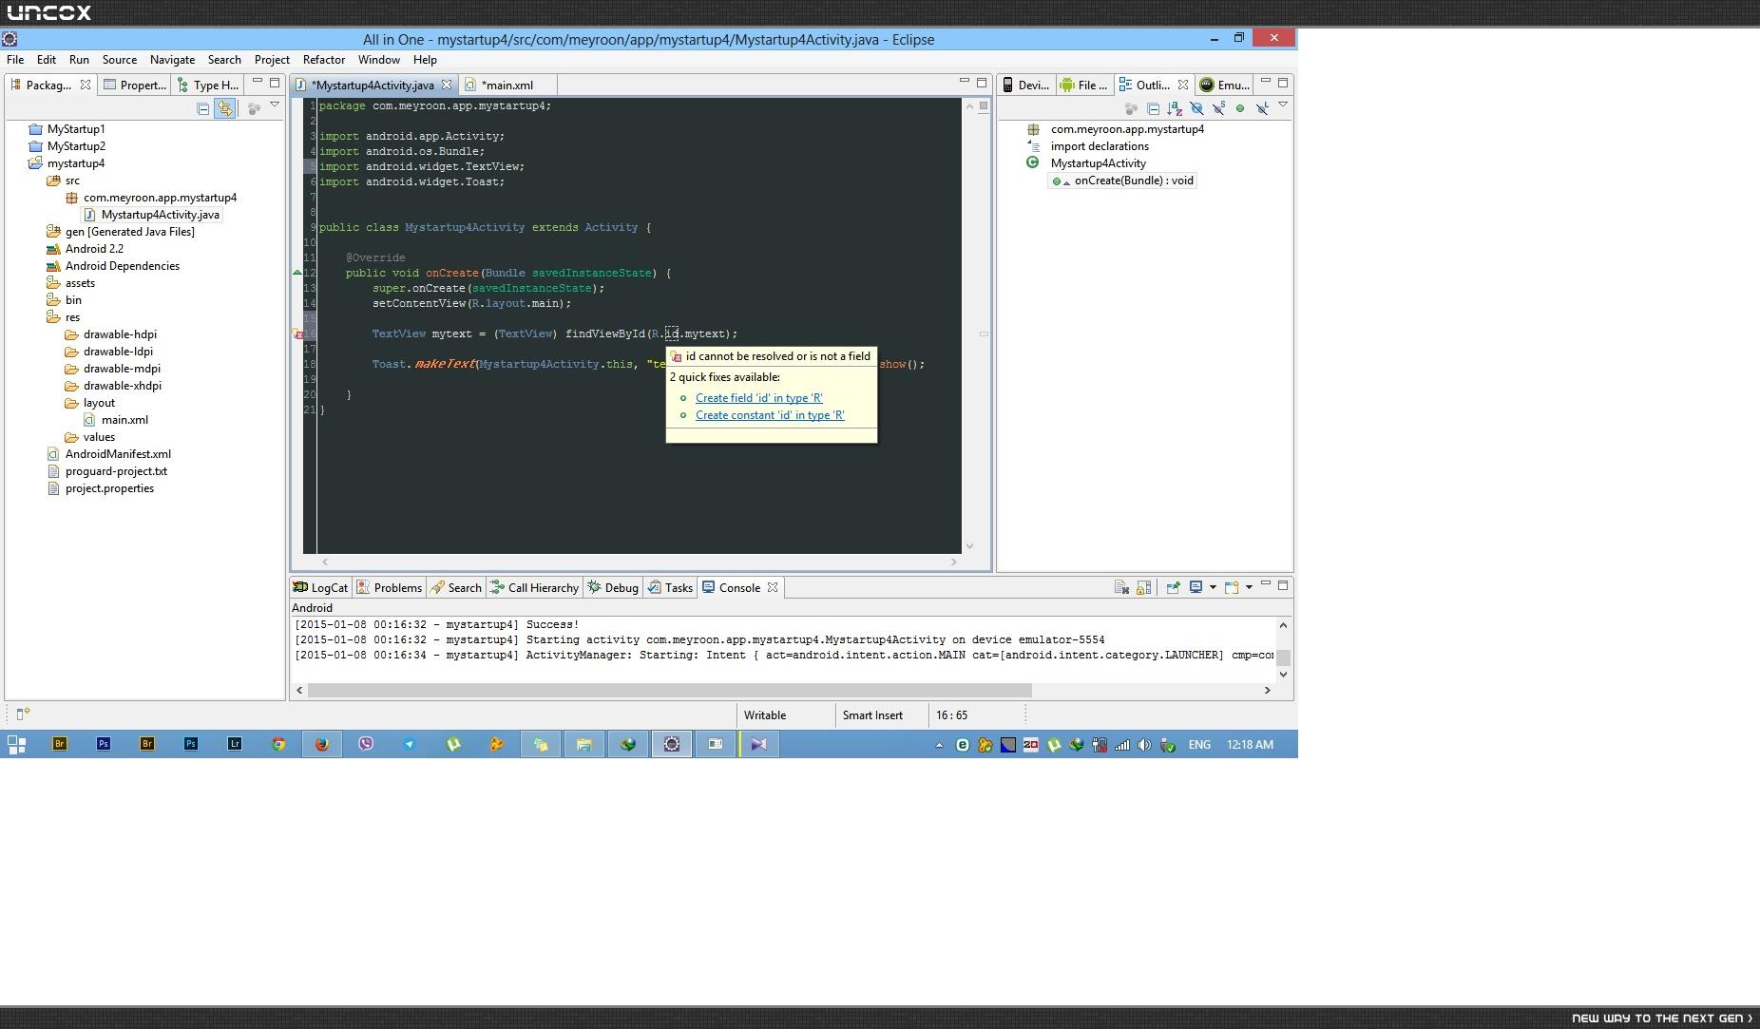Viewport: 1760px width, 1029px height.
Task: Open the Emulator Control view tab
Action: click(x=1225, y=86)
